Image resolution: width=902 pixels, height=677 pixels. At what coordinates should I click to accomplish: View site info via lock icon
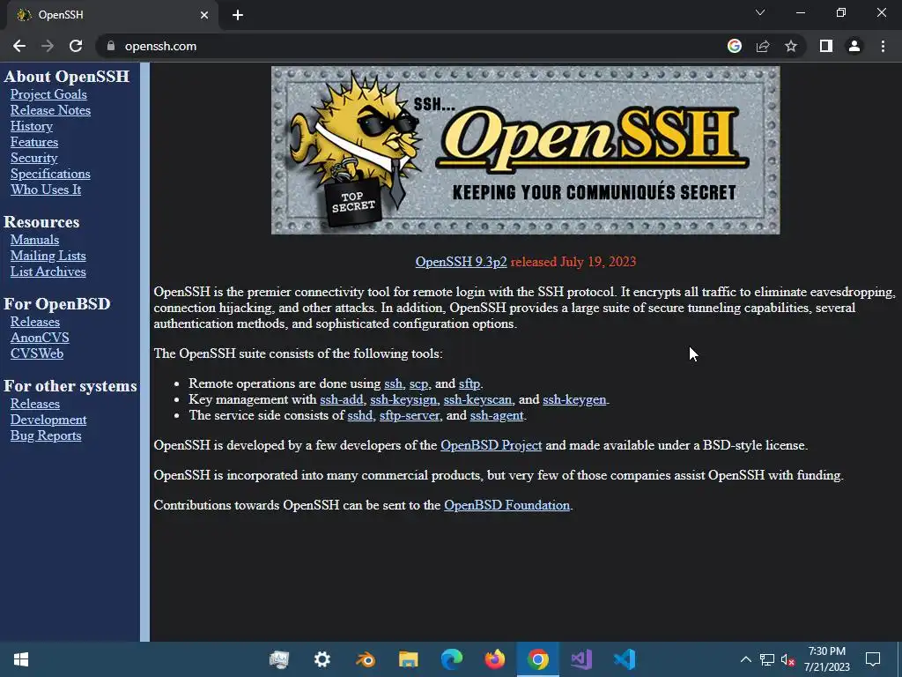[111, 46]
